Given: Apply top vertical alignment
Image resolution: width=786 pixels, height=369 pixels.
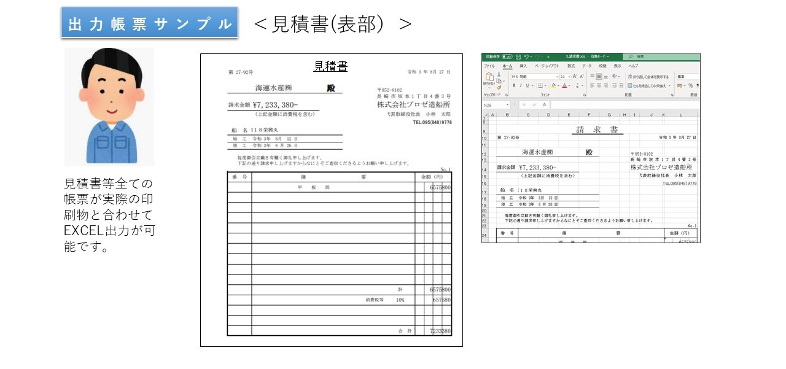Looking at the screenshot, I should click(x=593, y=77).
